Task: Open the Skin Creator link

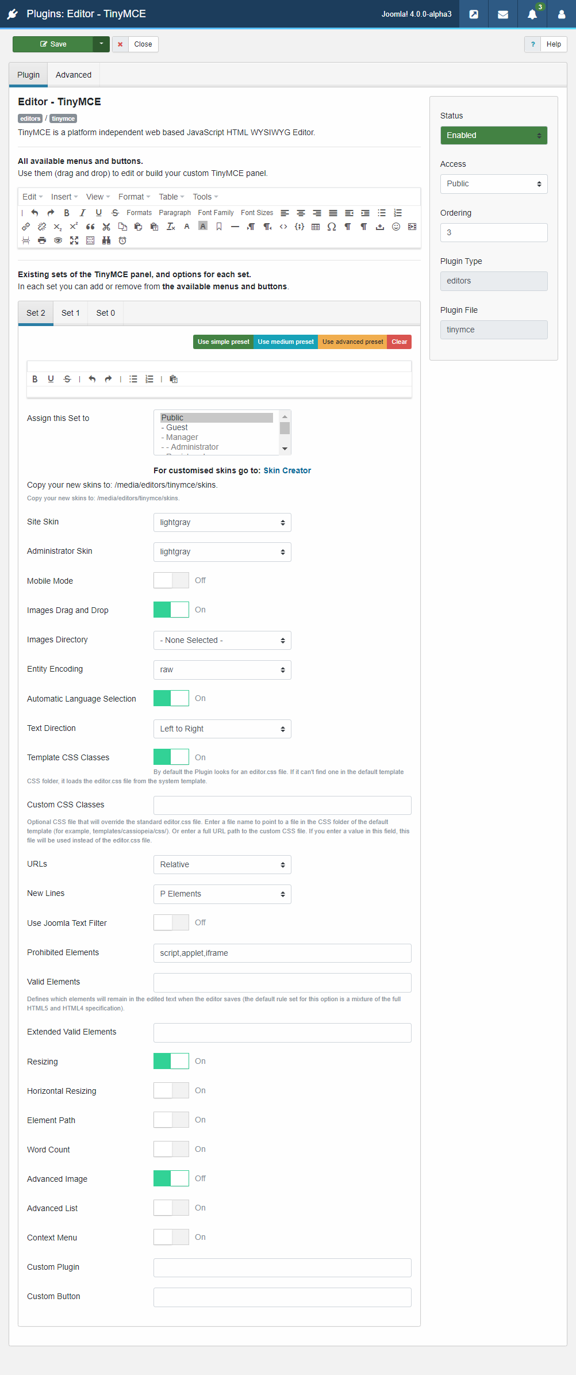Action: [x=287, y=470]
